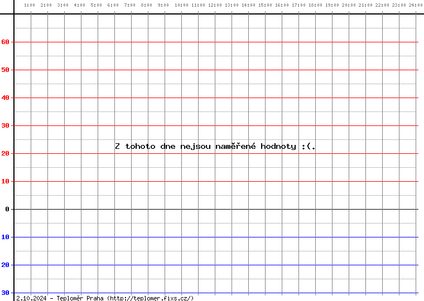This screenshot has height=301, width=424.
Task: Select the 18:00 time marker
Action: 315,5
